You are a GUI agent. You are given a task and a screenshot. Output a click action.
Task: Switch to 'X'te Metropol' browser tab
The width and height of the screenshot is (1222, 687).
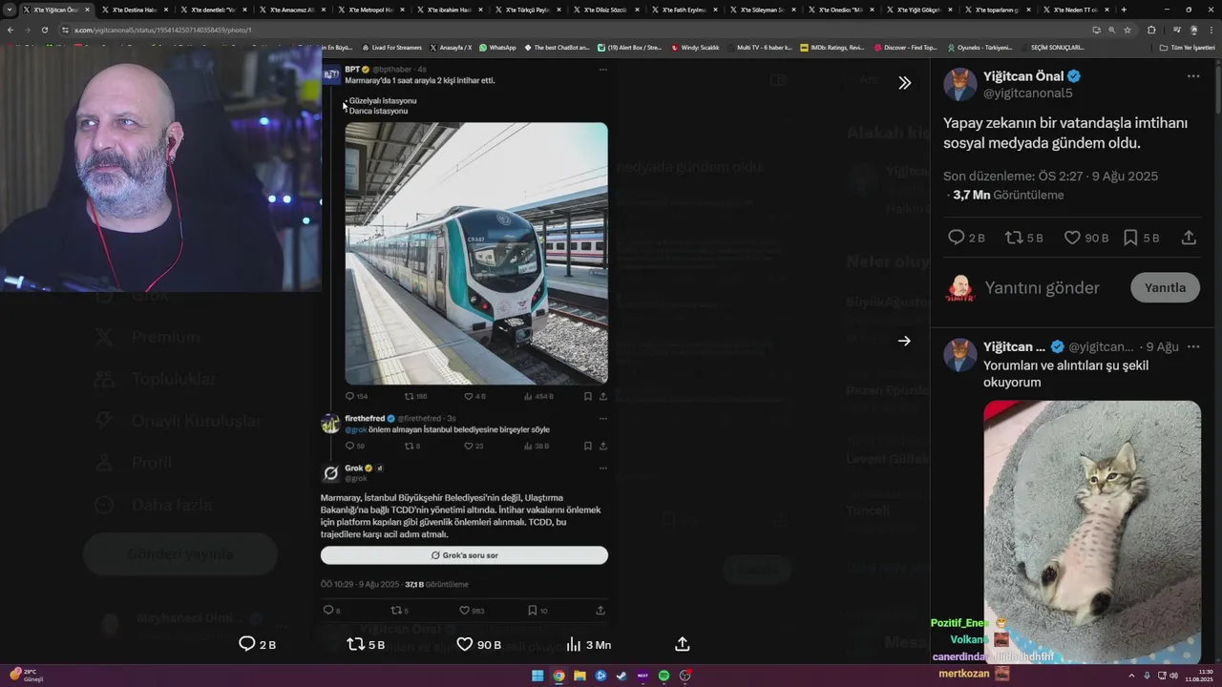(370, 10)
